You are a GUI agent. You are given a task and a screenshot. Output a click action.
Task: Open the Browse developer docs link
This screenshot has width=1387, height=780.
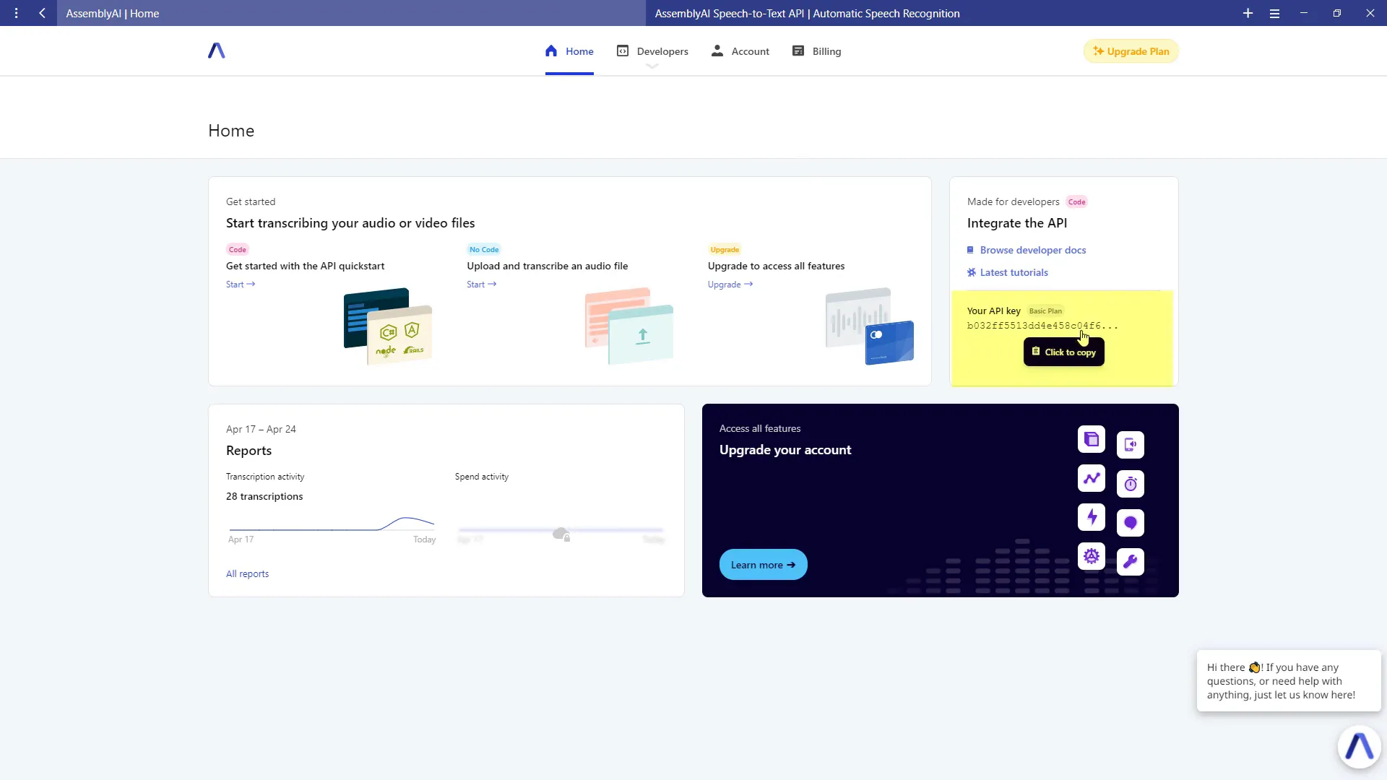[x=1032, y=250]
